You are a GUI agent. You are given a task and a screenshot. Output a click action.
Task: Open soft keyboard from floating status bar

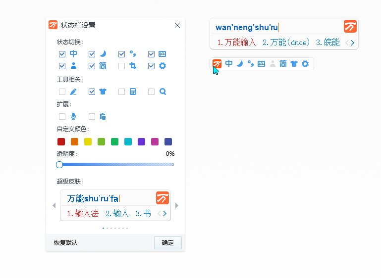coord(261,64)
